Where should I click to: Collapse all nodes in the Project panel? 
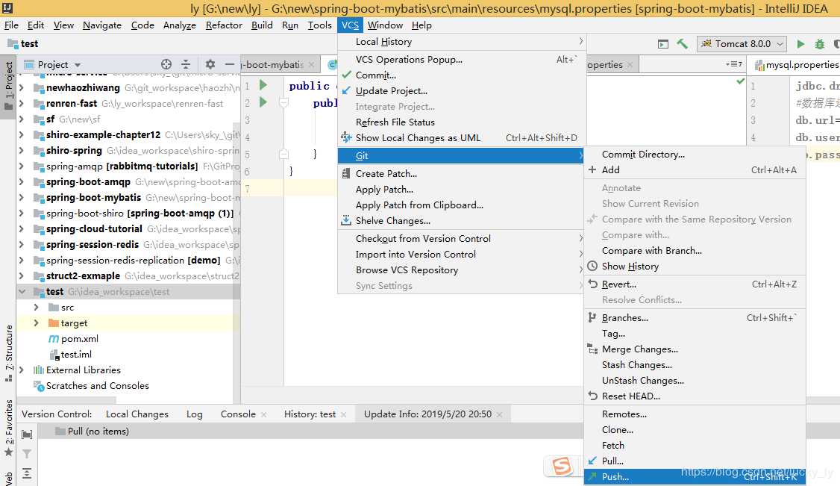coord(186,64)
